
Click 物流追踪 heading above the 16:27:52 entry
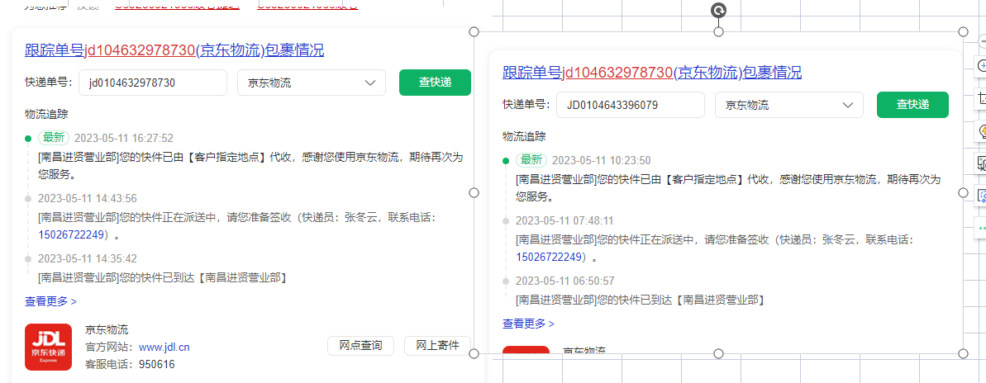[46, 114]
